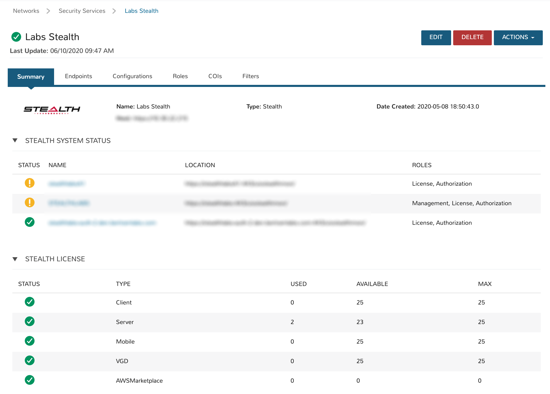Open the Configurations tab
The image size is (550, 394).
pos(132,76)
